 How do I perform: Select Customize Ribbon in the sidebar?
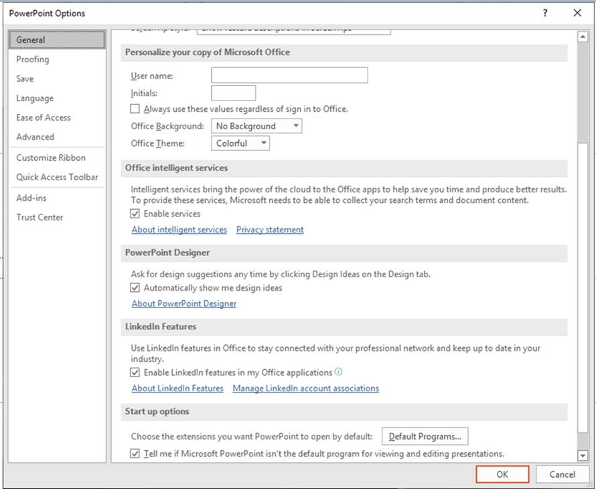coord(51,157)
